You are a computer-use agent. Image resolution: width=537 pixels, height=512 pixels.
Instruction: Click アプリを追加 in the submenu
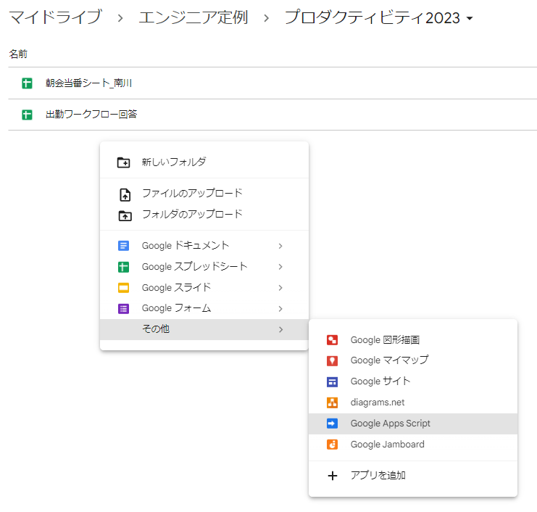pos(413,476)
